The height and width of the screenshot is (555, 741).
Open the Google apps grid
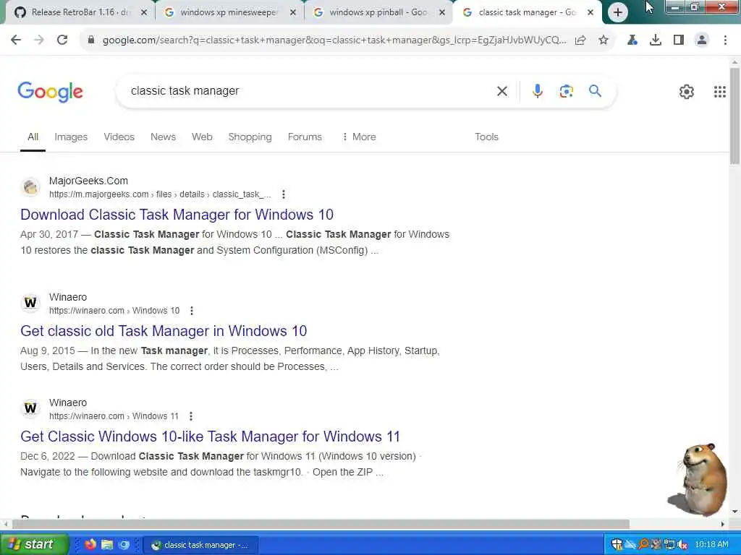[720, 92]
